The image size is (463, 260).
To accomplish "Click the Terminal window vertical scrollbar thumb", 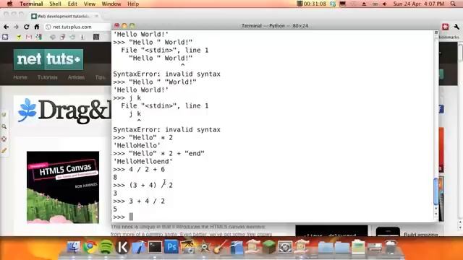I will (436, 191).
